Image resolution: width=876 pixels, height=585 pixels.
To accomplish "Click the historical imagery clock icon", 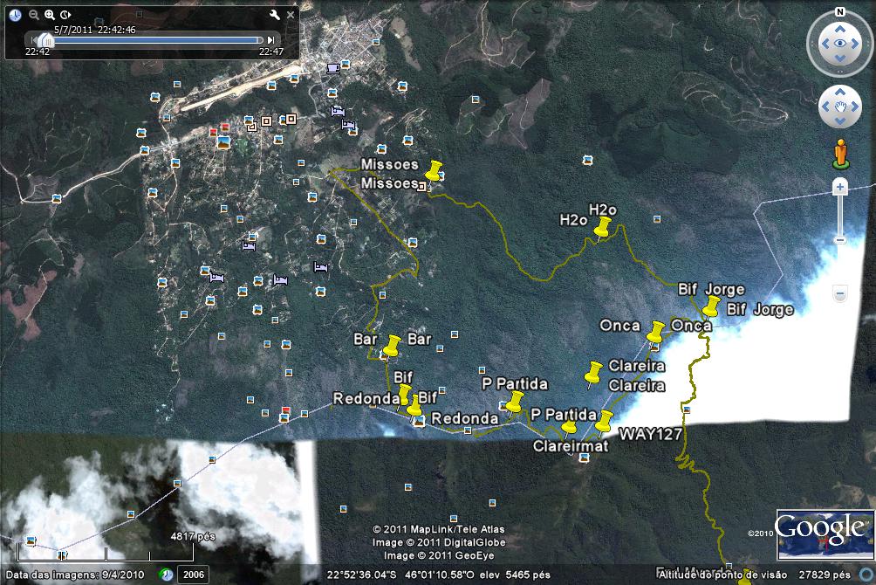I will [x=15, y=15].
